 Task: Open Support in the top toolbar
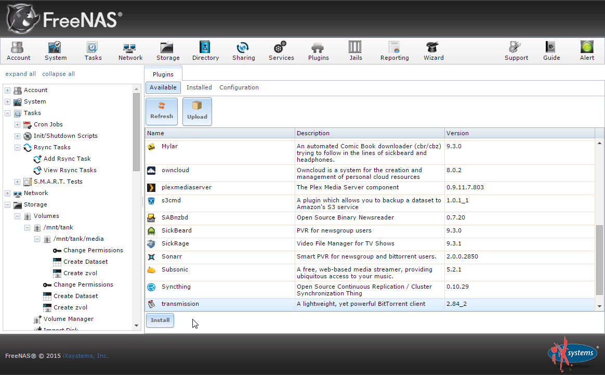516,51
